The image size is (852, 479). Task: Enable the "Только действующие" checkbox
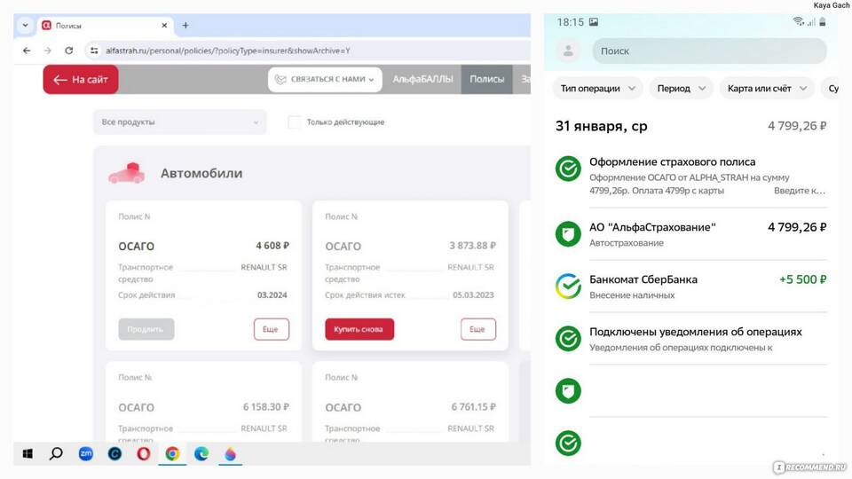point(294,122)
